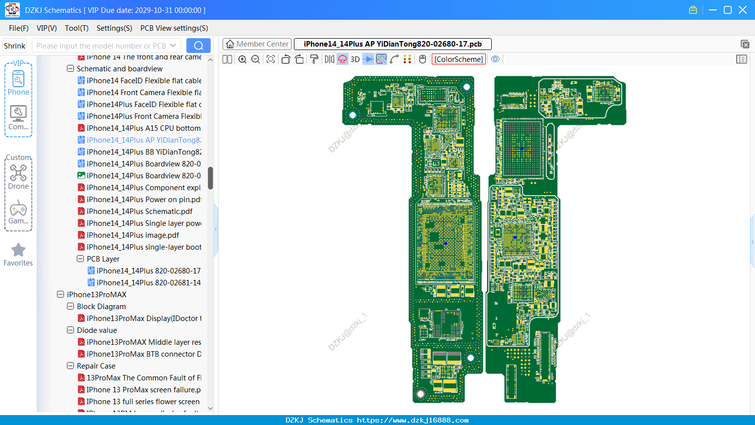
Task: Open iPhone14_14Plus image.pdf
Action: (x=128, y=235)
